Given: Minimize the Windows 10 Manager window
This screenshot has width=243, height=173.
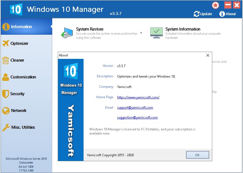Looking at the screenshot, I should tap(228, 5).
